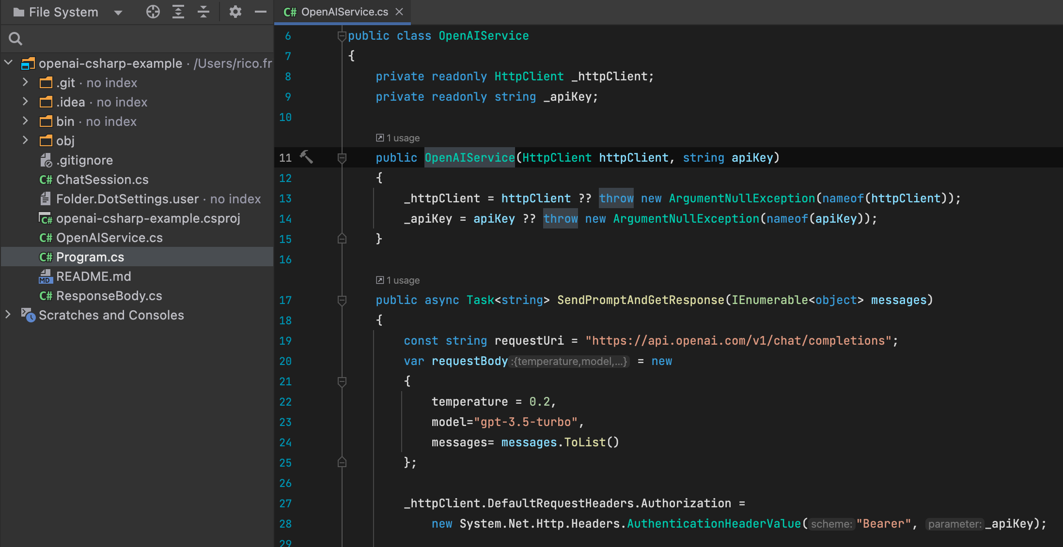Click the hammer gutter icon on line 11
1063x547 pixels.
coord(306,157)
